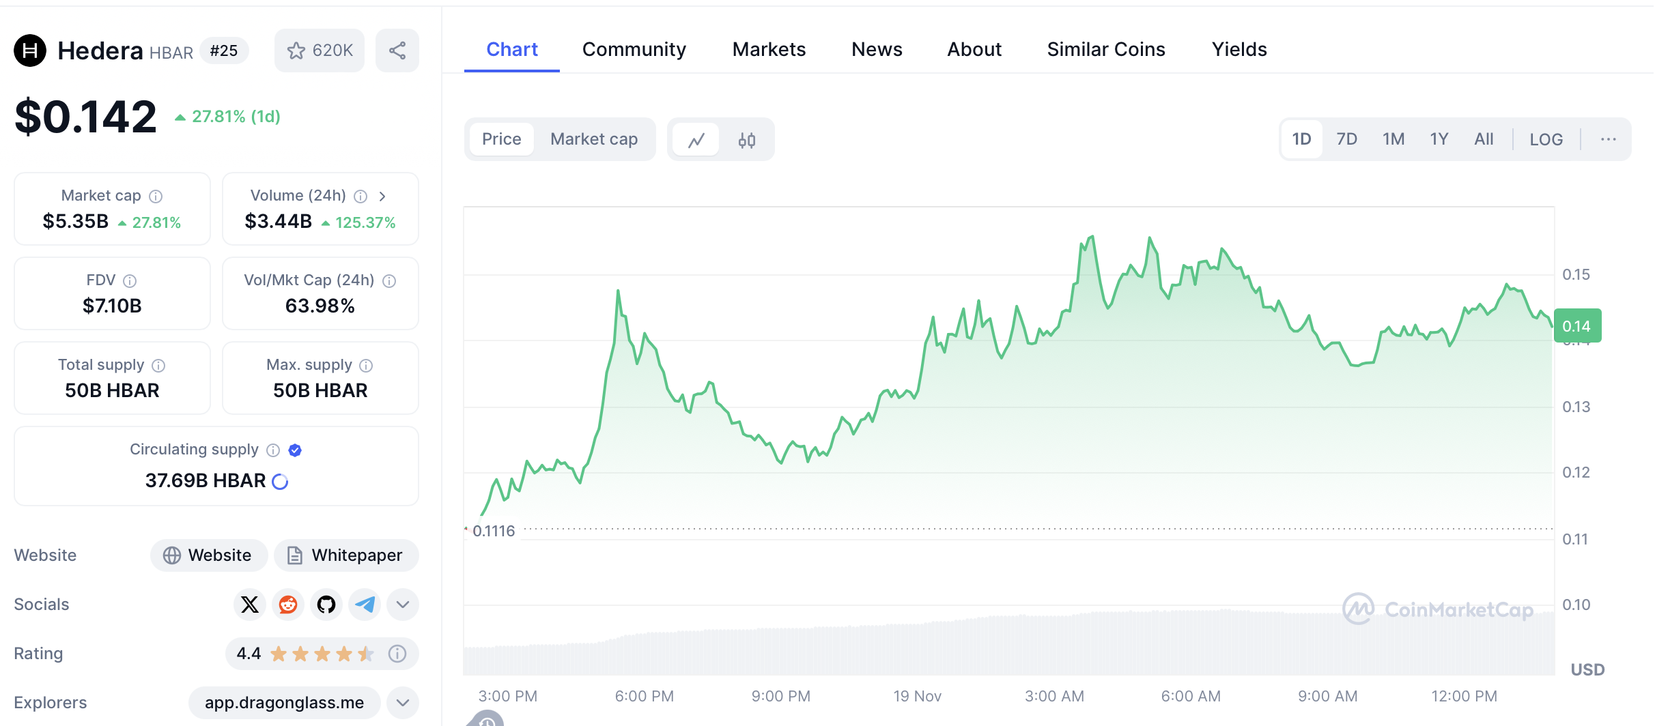The width and height of the screenshot is (1655, 726).
Task: Select the line chart view toggle
Action: pyautogui.click(x=696, y=140)
